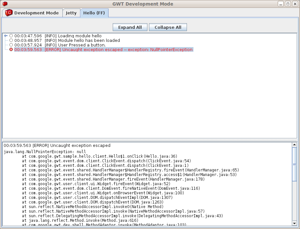The width and height of the screenshot is (300, 229).
Task: Click the status circle beside Module hello has been loaded
Action: [x=11, y=40]
